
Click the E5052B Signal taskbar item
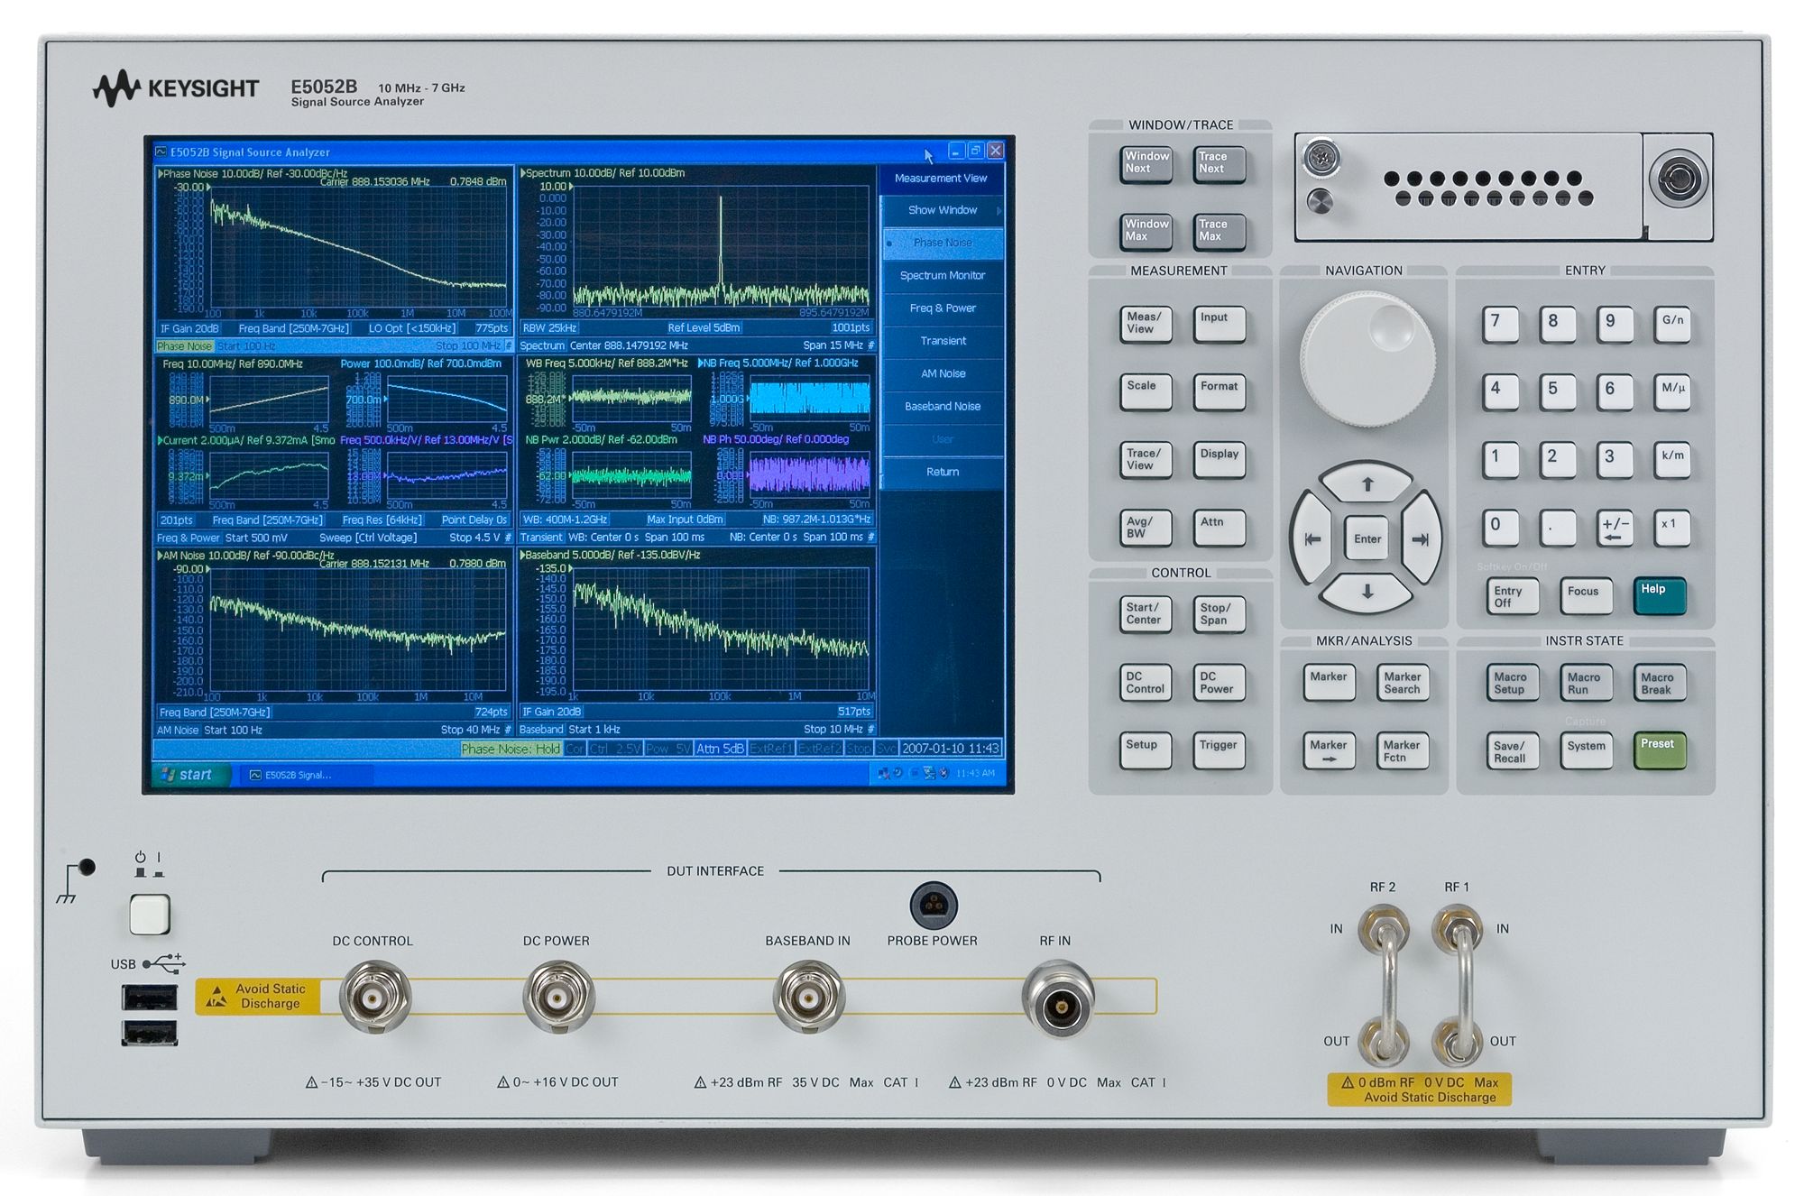click(x=301, y=775)
